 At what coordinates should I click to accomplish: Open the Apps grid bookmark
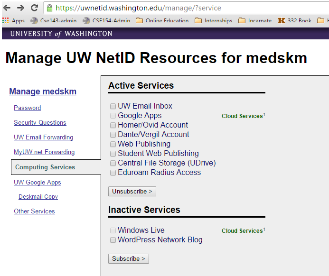(13, 21)
